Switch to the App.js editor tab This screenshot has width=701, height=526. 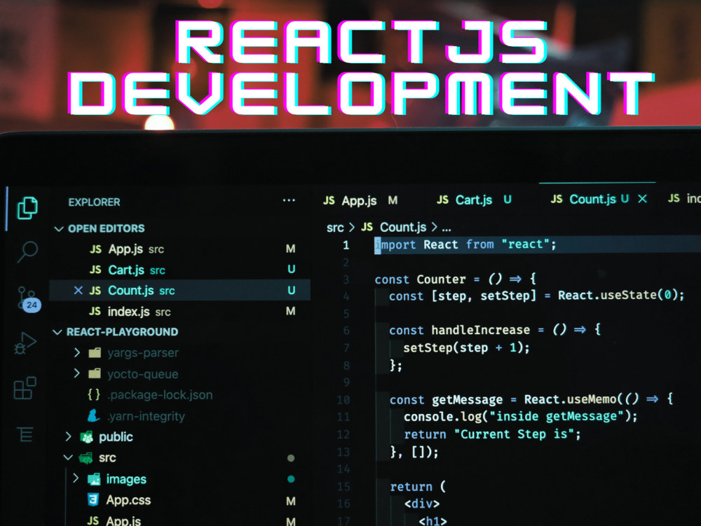click(x=360, y=200)
